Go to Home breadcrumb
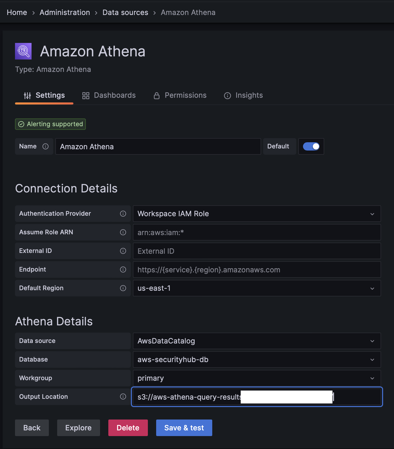Screen dimensions: 394x449 coord(17,12)
